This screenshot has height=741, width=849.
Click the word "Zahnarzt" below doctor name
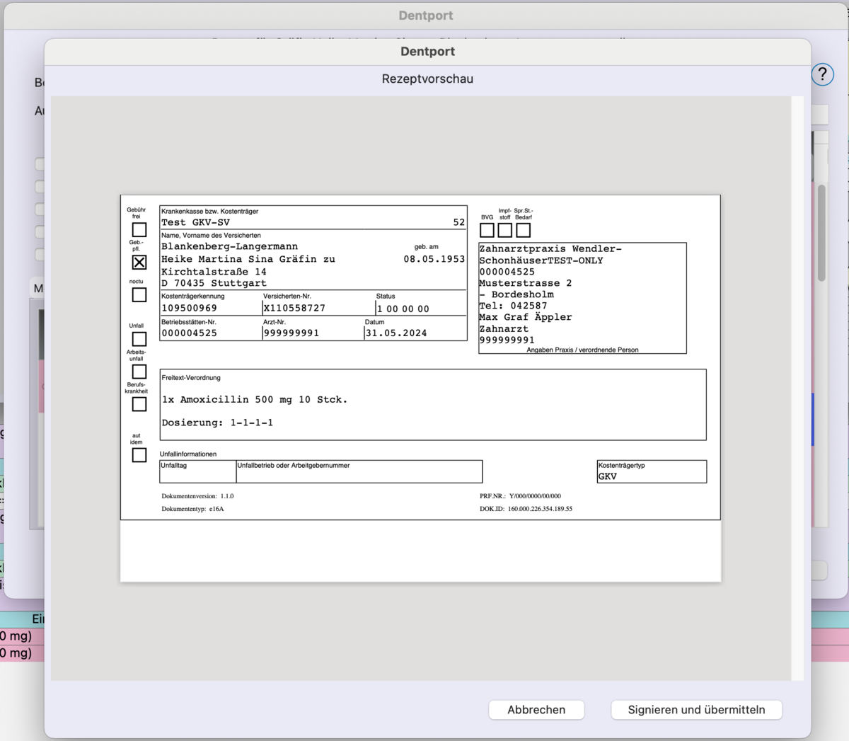click(504, 328)
